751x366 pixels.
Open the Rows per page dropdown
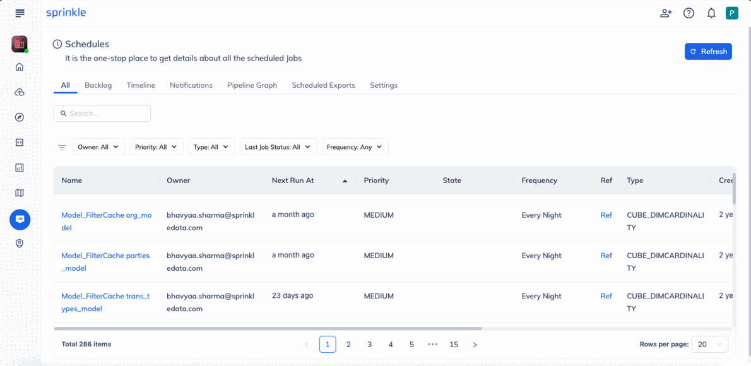click(710, 345)
